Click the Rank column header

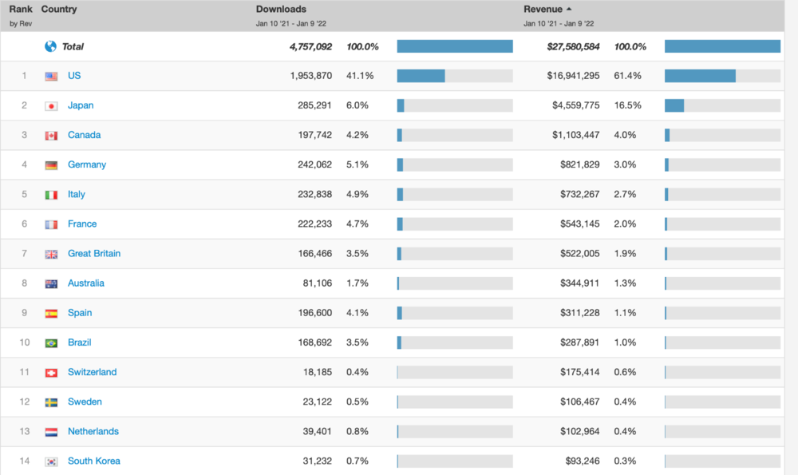click(x=21, y=9)
